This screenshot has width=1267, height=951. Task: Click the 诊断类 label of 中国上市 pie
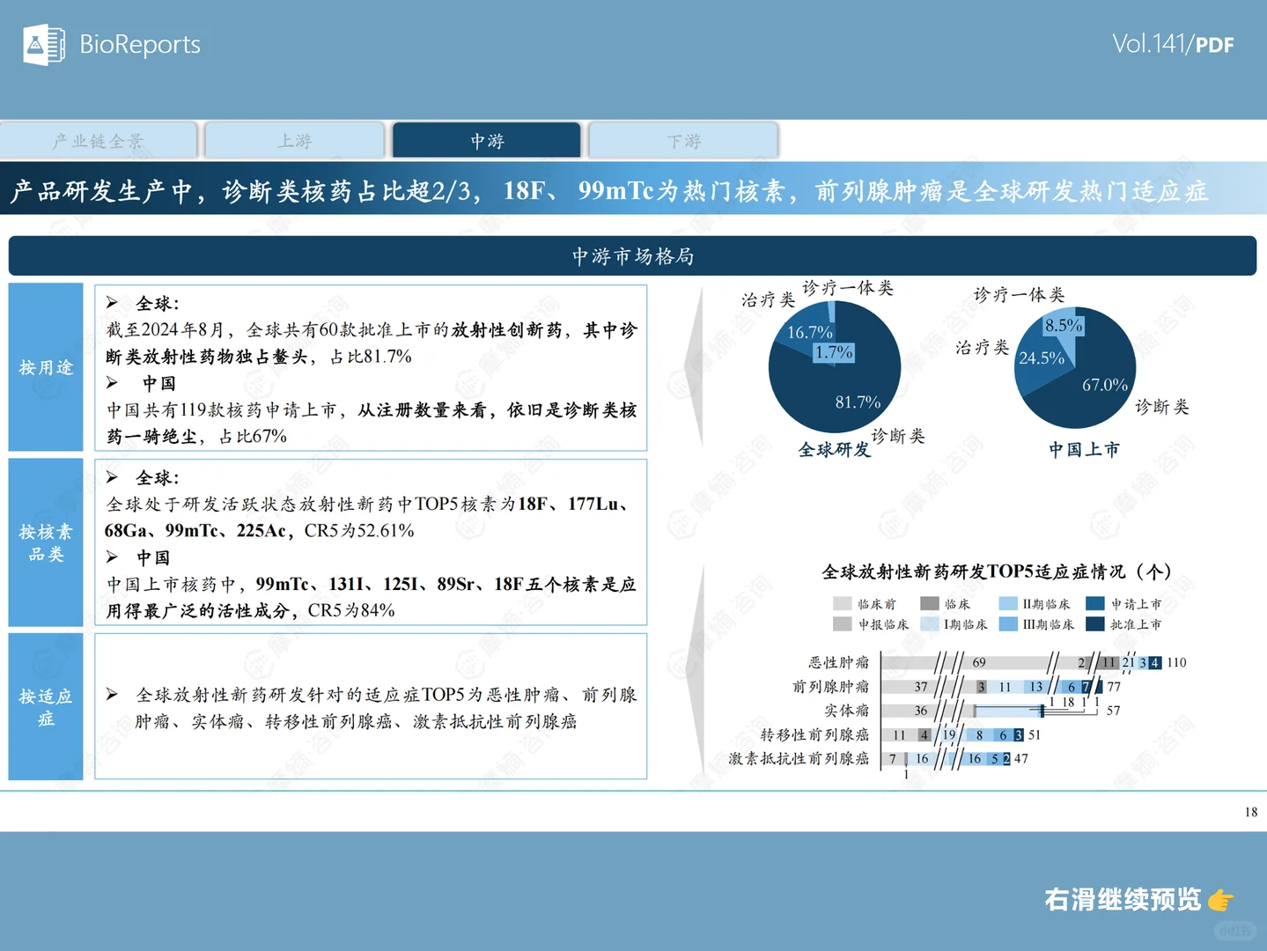coord(1162,407)
